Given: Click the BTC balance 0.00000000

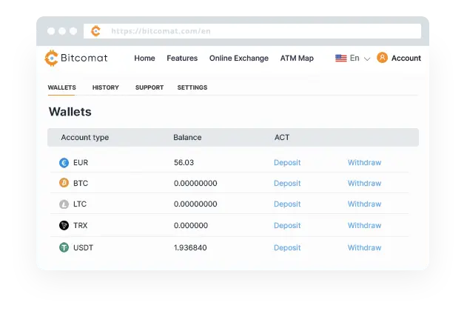Looking at the screenshot, I should pyautogui.click(x=195, y=183).
